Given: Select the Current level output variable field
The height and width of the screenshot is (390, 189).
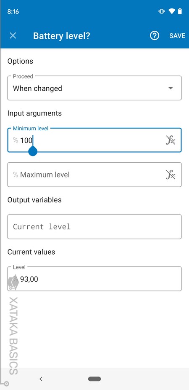Looking at the screenshot, I should click(94, 226).
